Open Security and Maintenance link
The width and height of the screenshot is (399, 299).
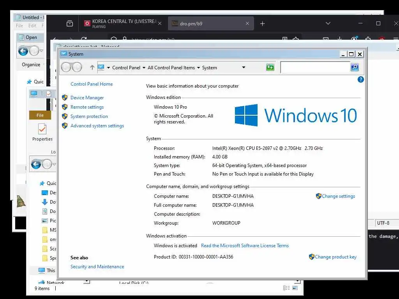pos(97,266)
